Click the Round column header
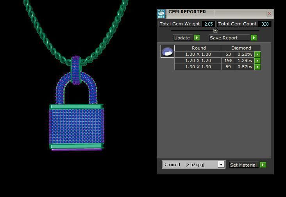286x197 pixels. 198,48
